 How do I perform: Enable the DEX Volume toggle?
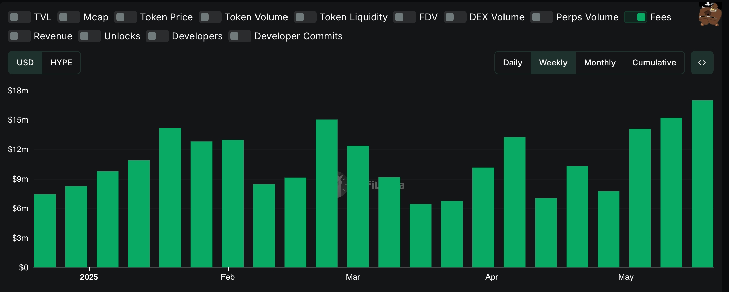pos(455,17)
